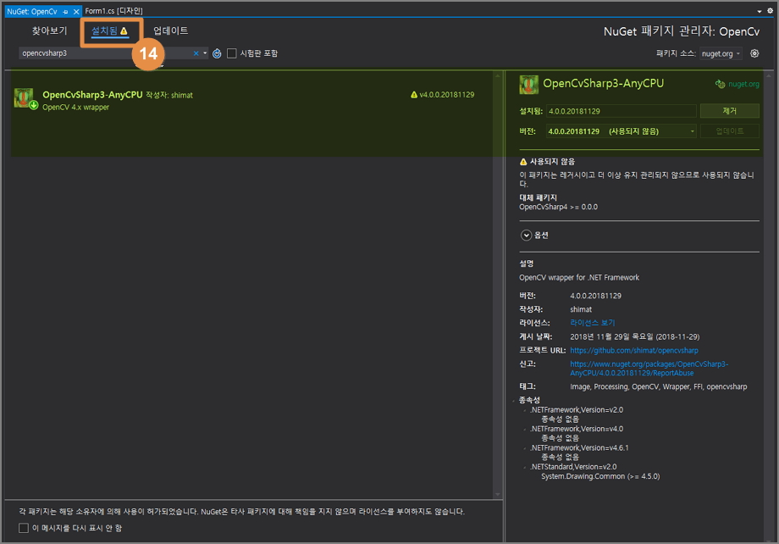Collapse the 종속성 tree node

click(x=515, y=400)
